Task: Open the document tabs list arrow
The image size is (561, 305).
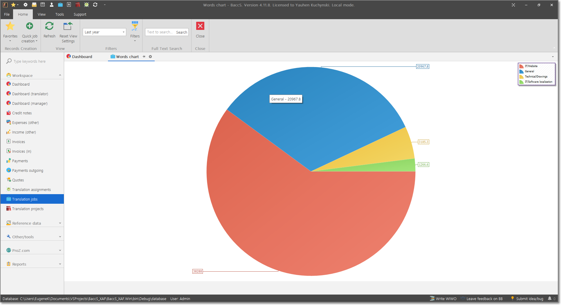Action: [x=553, y=57]
